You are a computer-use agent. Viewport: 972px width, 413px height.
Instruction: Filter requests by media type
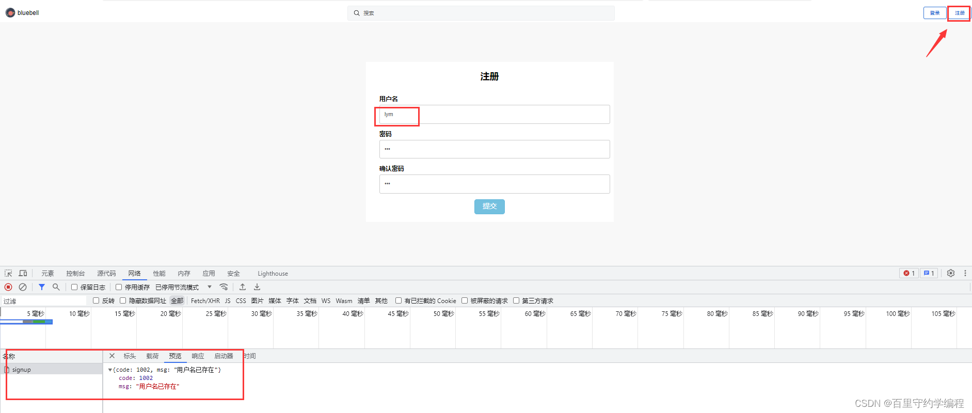click(x=275, y=301)
